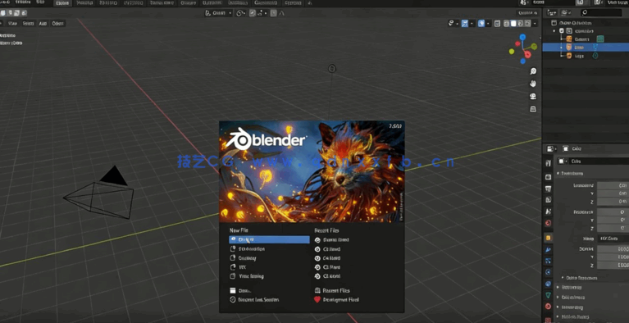Switch to the Modeling workspace tab
Viewport: 629px width, 323px height.
[84, 3]
